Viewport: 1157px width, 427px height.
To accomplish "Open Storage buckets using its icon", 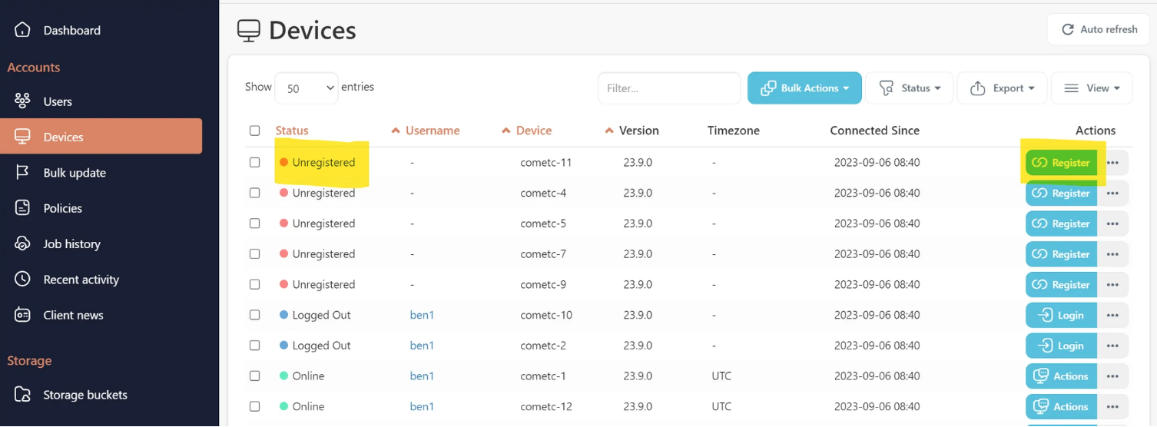I will point(23,395).
